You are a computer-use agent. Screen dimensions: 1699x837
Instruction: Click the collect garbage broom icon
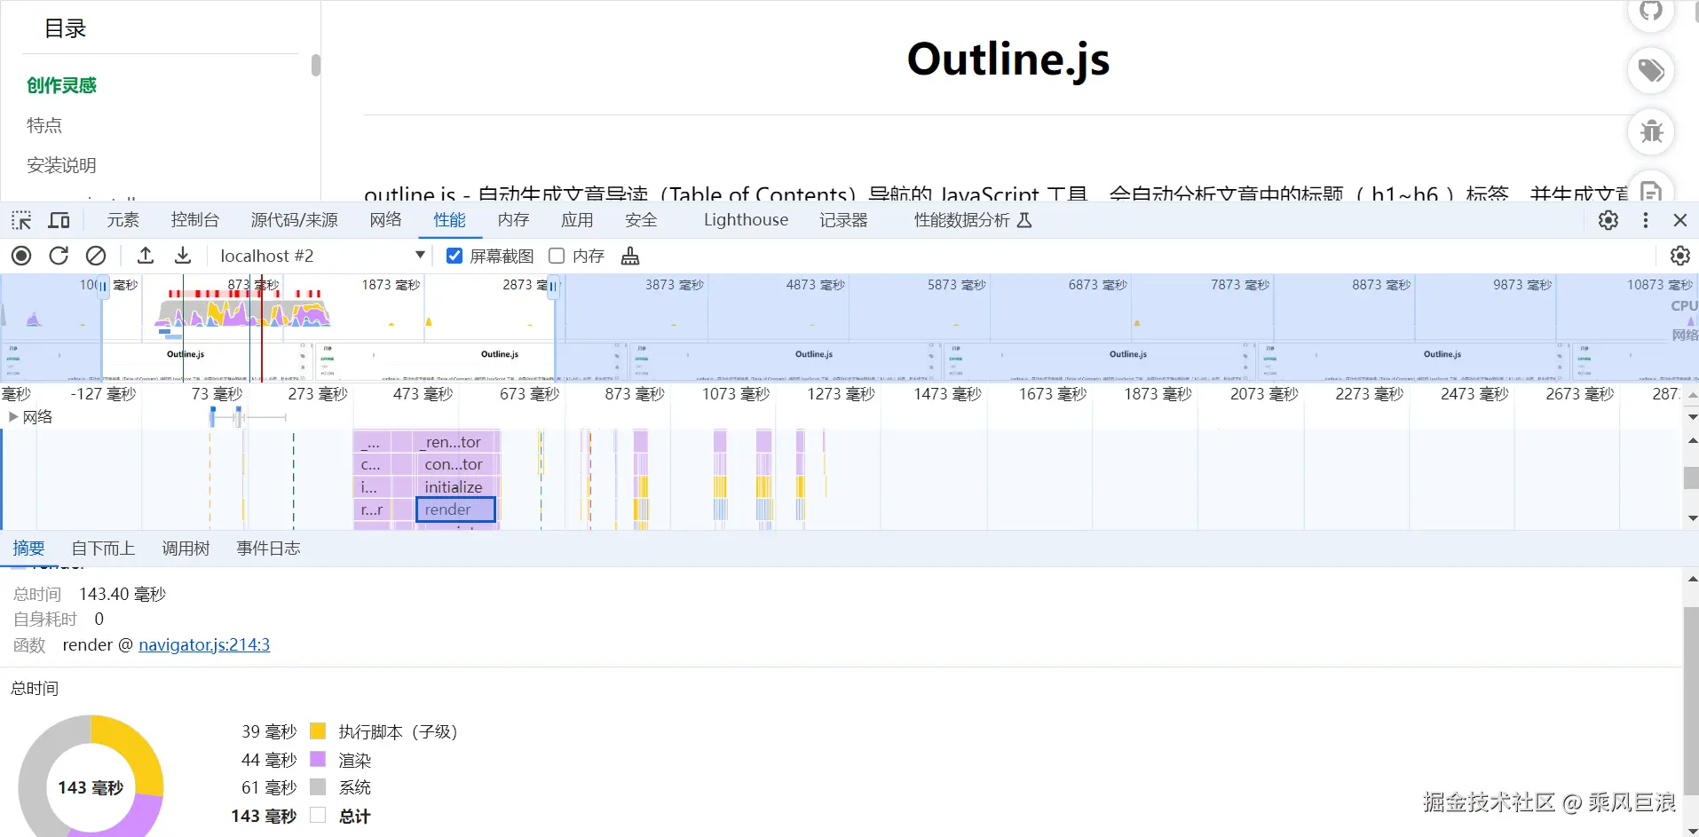pyautogui.click(x=630, y=257)
